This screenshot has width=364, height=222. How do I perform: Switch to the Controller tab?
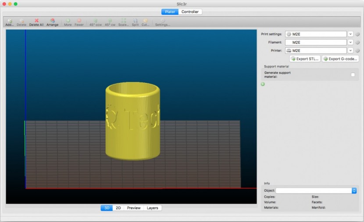click(190, 12)
